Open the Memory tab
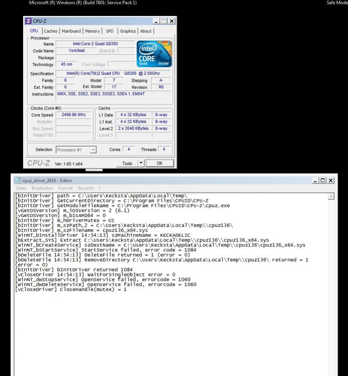The width and height of the screenshot is (348, 376). [x=92, y=31]
